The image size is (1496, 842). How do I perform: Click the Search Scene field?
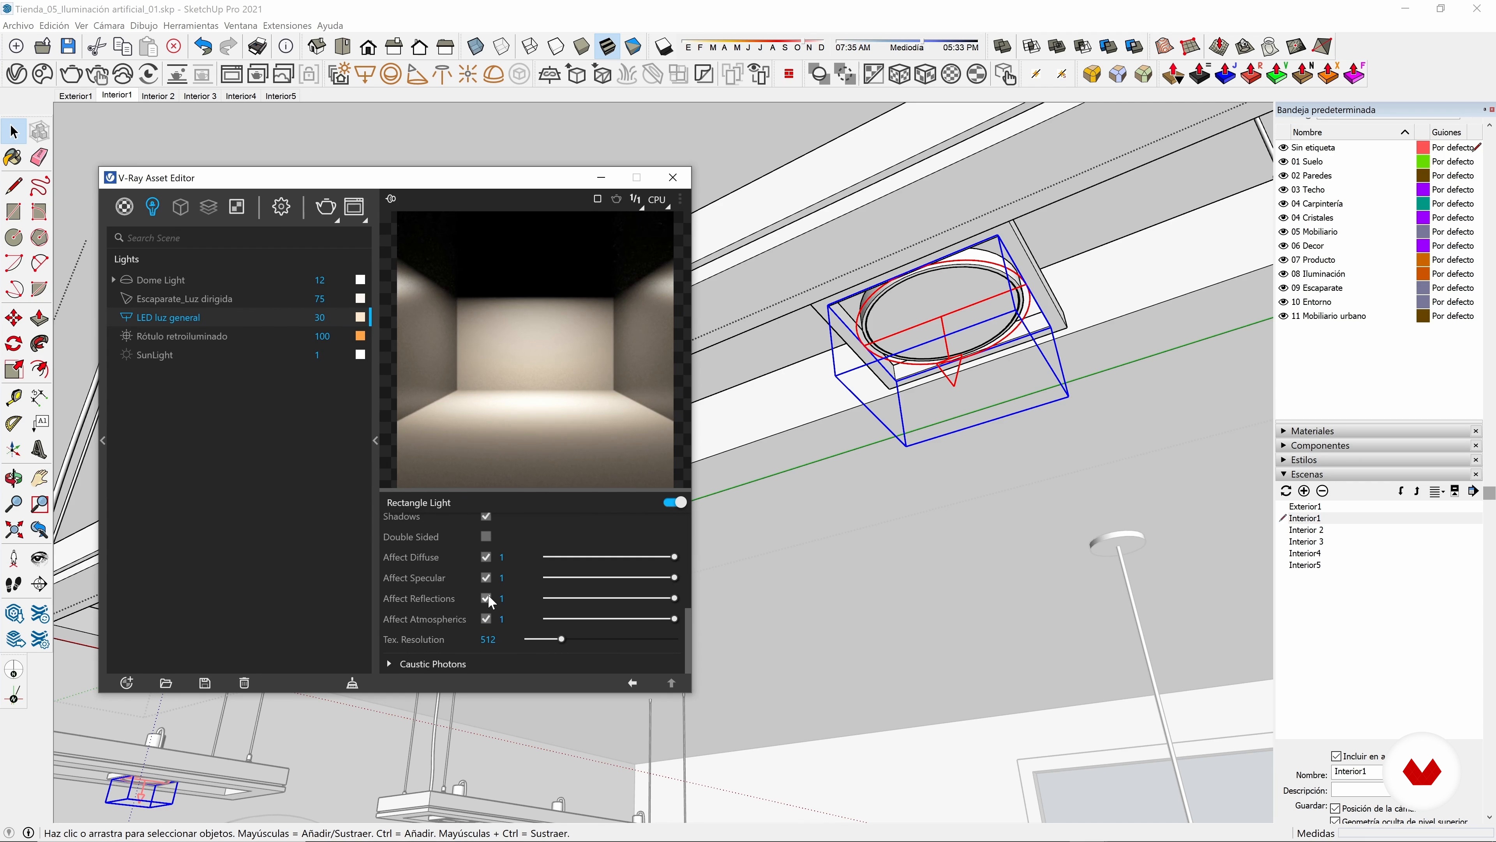coord(239,238)
